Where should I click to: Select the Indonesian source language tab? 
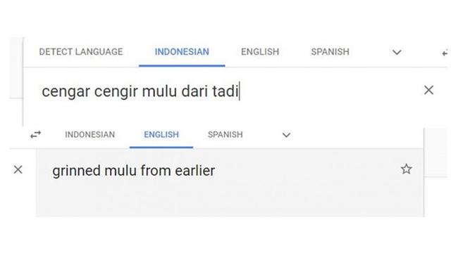(182, 52)
